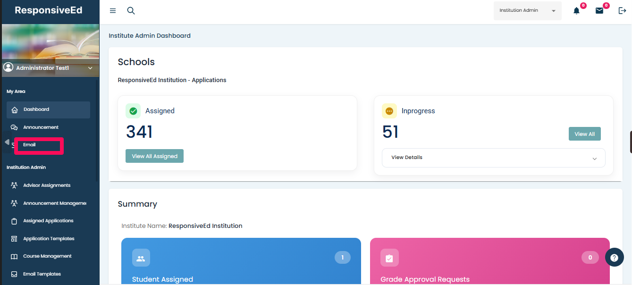Screen dimensions: 632x285
Task: Open Announcement from My Area menu
Action: coord(41,127)
